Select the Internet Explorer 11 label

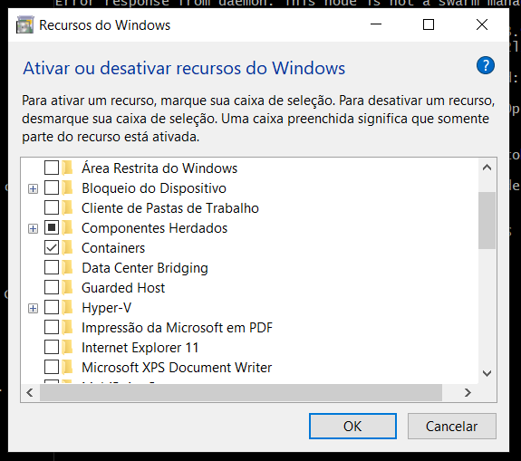point(140,348)
